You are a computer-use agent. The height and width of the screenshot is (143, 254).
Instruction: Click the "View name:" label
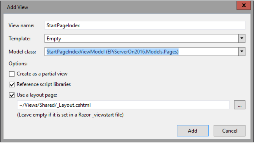click(x=21, y=25)
